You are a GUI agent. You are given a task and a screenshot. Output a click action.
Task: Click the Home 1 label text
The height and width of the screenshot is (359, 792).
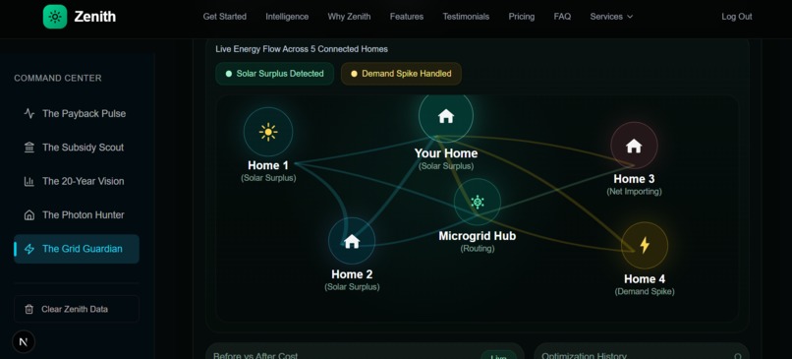pyautogui.click(x=268, y=165)
